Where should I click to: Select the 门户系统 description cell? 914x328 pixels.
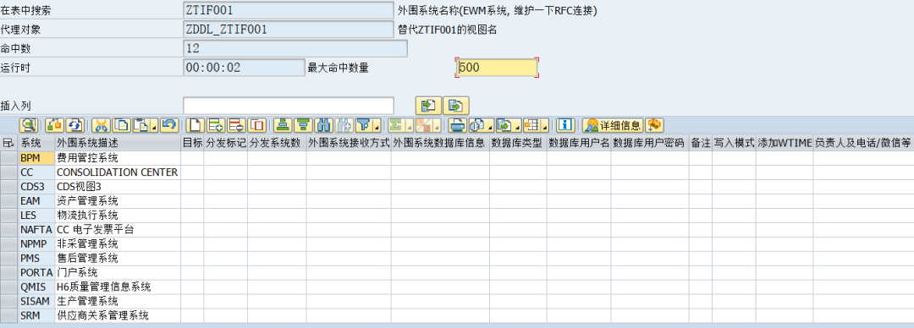(118, 273)
